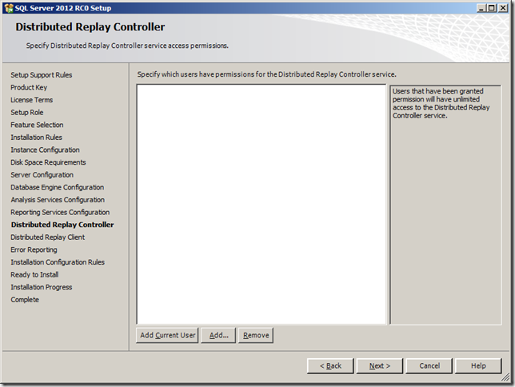The image size is (515, 387).
Task: Select Product Key step
Action: [x=29, y=87]
